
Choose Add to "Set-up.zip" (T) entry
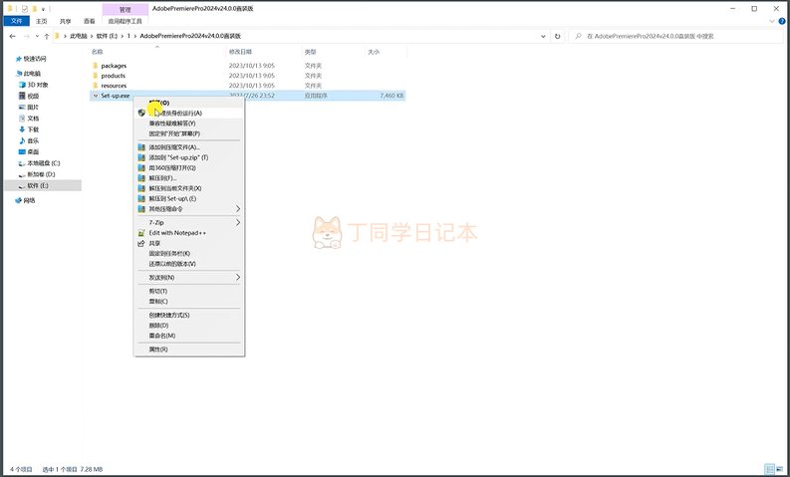click(x=189, y=157)
